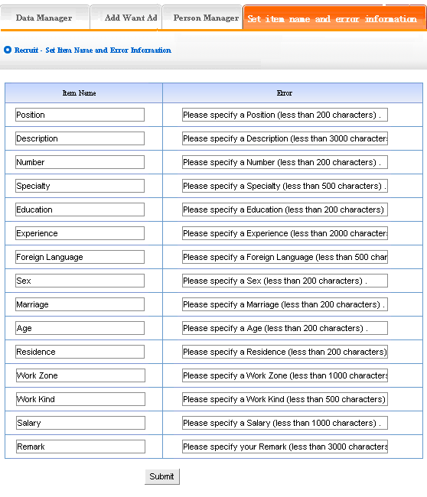Screen dimensions: 427x497
Task: Edit the Position error message field
Action: tap(285, 115)
